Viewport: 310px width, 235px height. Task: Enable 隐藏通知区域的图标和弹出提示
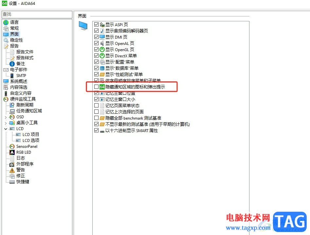pyautogui.click(x=96, y=87)
